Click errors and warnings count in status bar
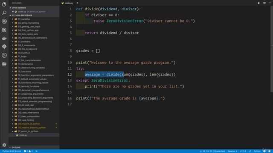Screen dimensions: 273x153 (x=28, y=151)
